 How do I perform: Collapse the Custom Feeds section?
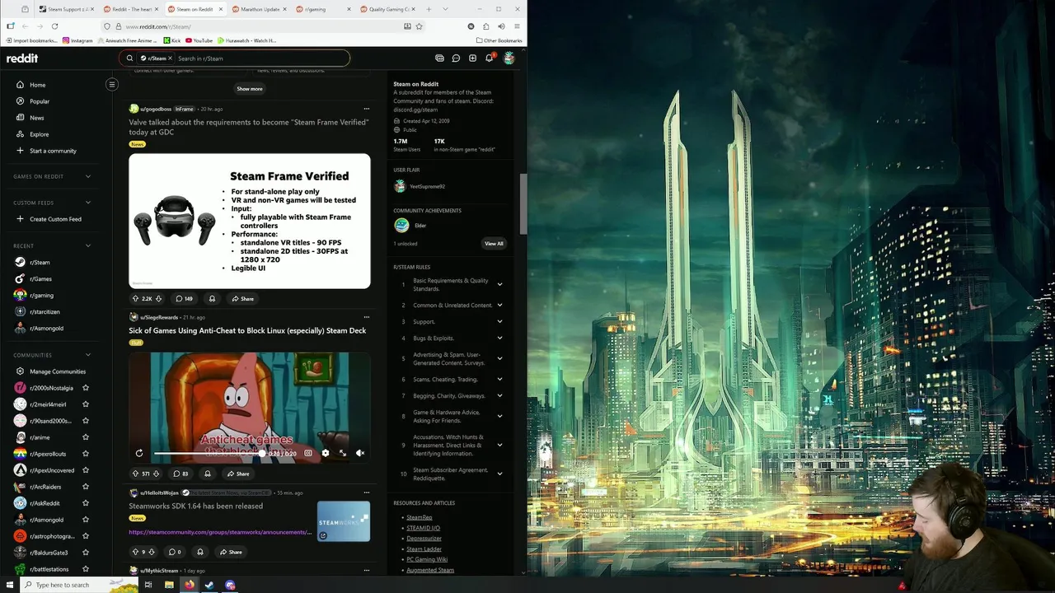88,203
